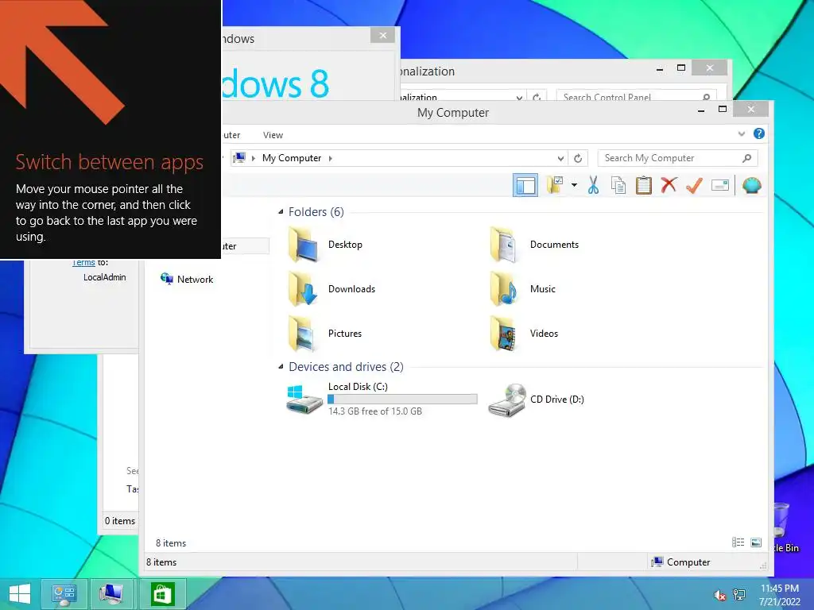The height and width of the screenshot is (610, 814).
Task: Expand the chevron before My Computer breadcrumb
Action: (254, 158)
